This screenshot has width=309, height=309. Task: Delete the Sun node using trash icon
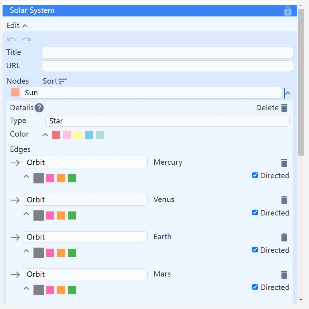pos(284,108)
